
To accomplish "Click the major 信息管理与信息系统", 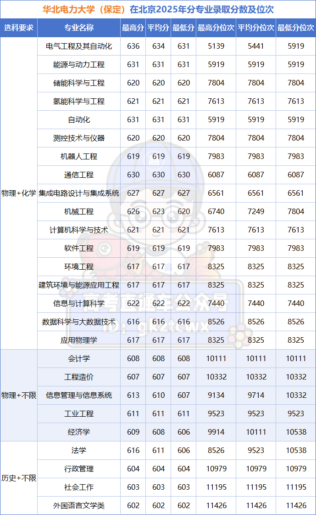I will [79, 396].
